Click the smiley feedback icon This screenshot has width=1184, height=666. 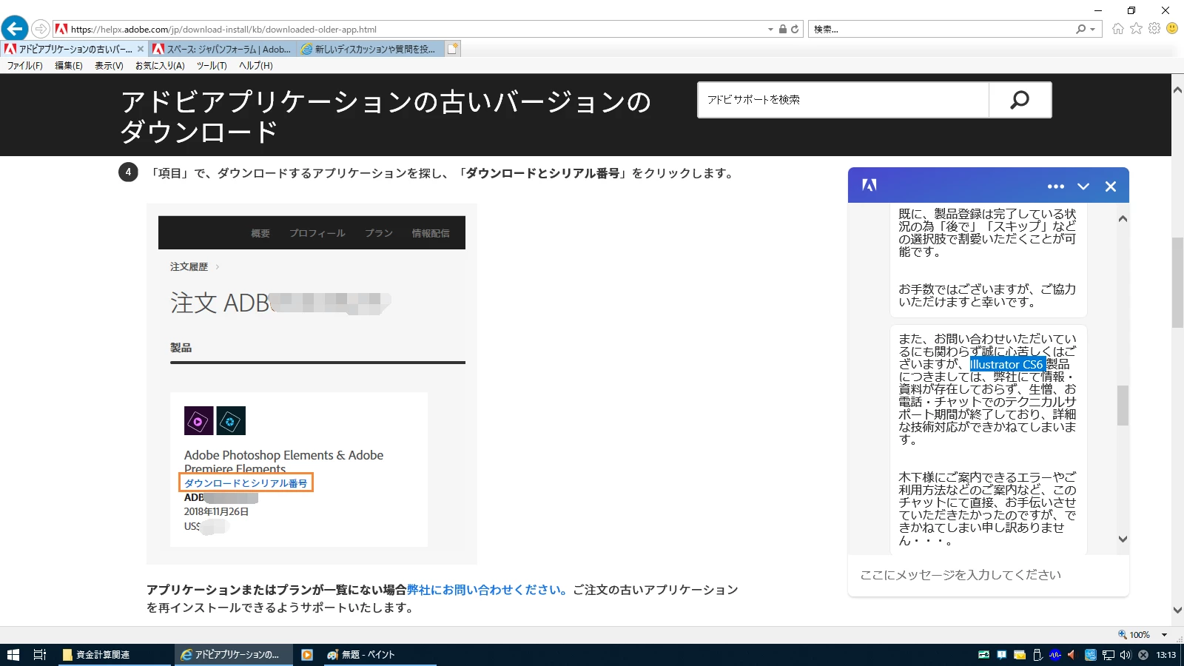[x=1172, y=28]
